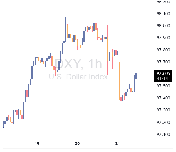This screenshot has width=176, height=152.
Task: Click date label 19 on time axis
Action: tap(37, 144)
